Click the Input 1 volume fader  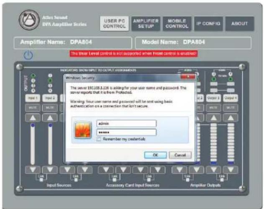[x=33, y=144]
